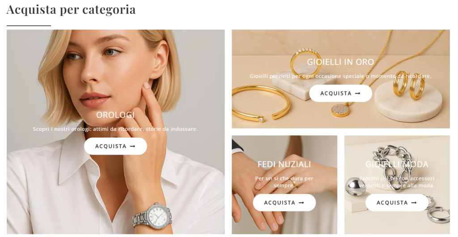This screenshot has width=458, height=237.
Task: Click the 'Esprimi chi sei' description text
Action: pyautogui.click(x=397, y=182)
